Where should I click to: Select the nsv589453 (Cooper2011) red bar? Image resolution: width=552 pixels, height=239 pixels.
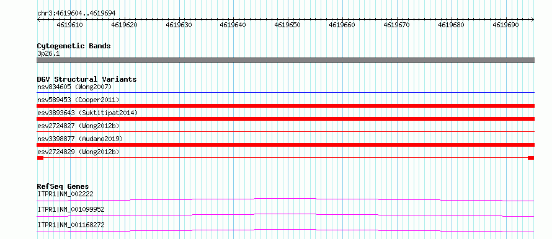coord(285,106)
